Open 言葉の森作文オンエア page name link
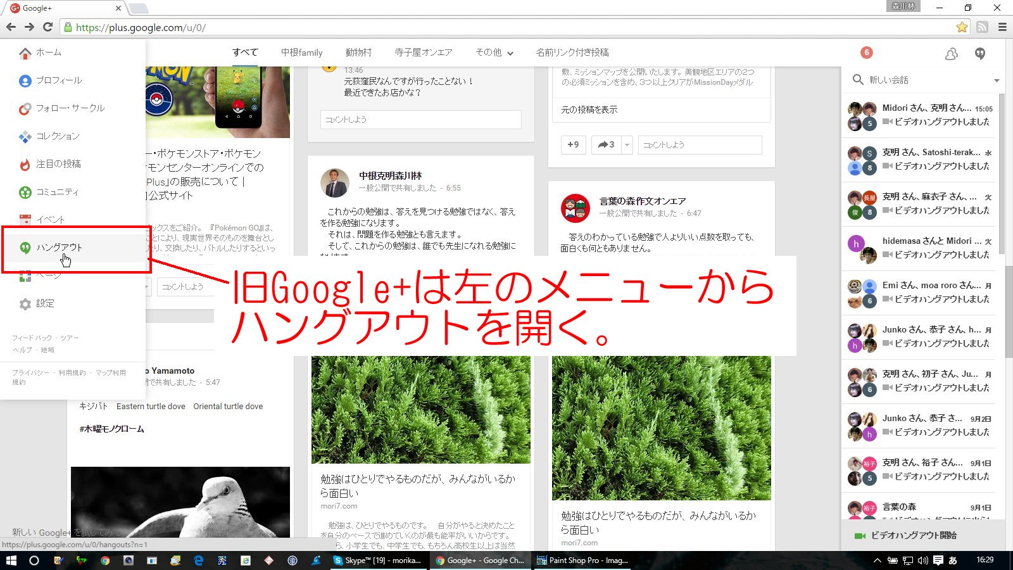The image size is (1013, 570). (x=643, y=201)
